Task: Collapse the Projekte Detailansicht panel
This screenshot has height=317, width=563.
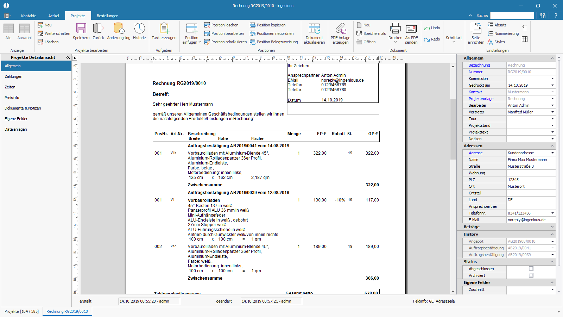Action: [68, 57]
